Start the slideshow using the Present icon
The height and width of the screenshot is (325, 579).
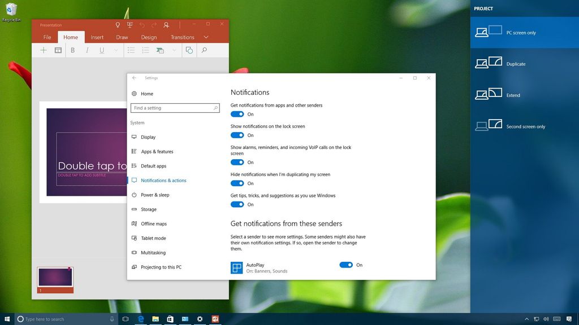[130, 25]
